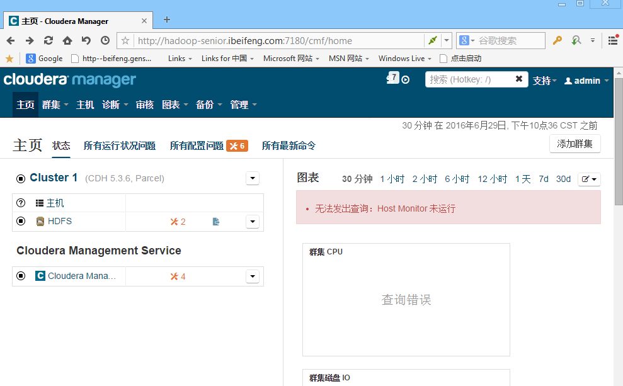Open the Cluster 1 actions dropdown

point(253,178)
